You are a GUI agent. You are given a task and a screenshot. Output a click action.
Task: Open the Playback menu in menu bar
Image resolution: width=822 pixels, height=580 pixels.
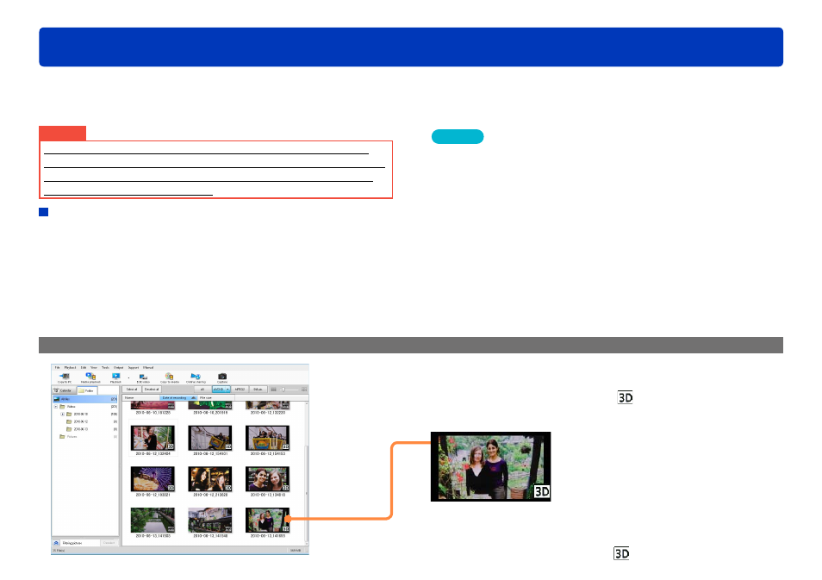pyautogui.click(x=71, y=368)
